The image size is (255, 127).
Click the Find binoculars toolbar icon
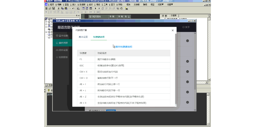(x=126, y=9)
